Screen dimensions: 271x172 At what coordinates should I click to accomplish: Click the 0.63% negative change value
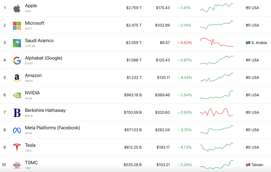point(186,43)
